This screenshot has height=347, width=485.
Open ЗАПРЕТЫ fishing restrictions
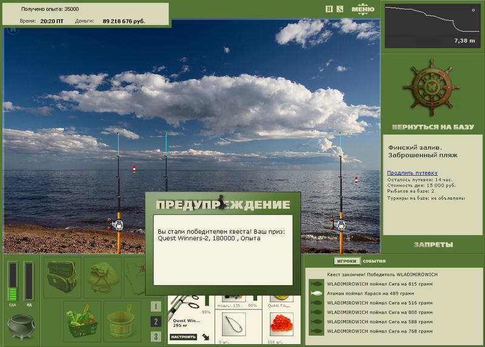pos(433,245)
